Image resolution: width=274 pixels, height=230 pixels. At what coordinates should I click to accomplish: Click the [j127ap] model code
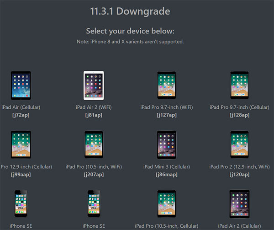(166, 115)
